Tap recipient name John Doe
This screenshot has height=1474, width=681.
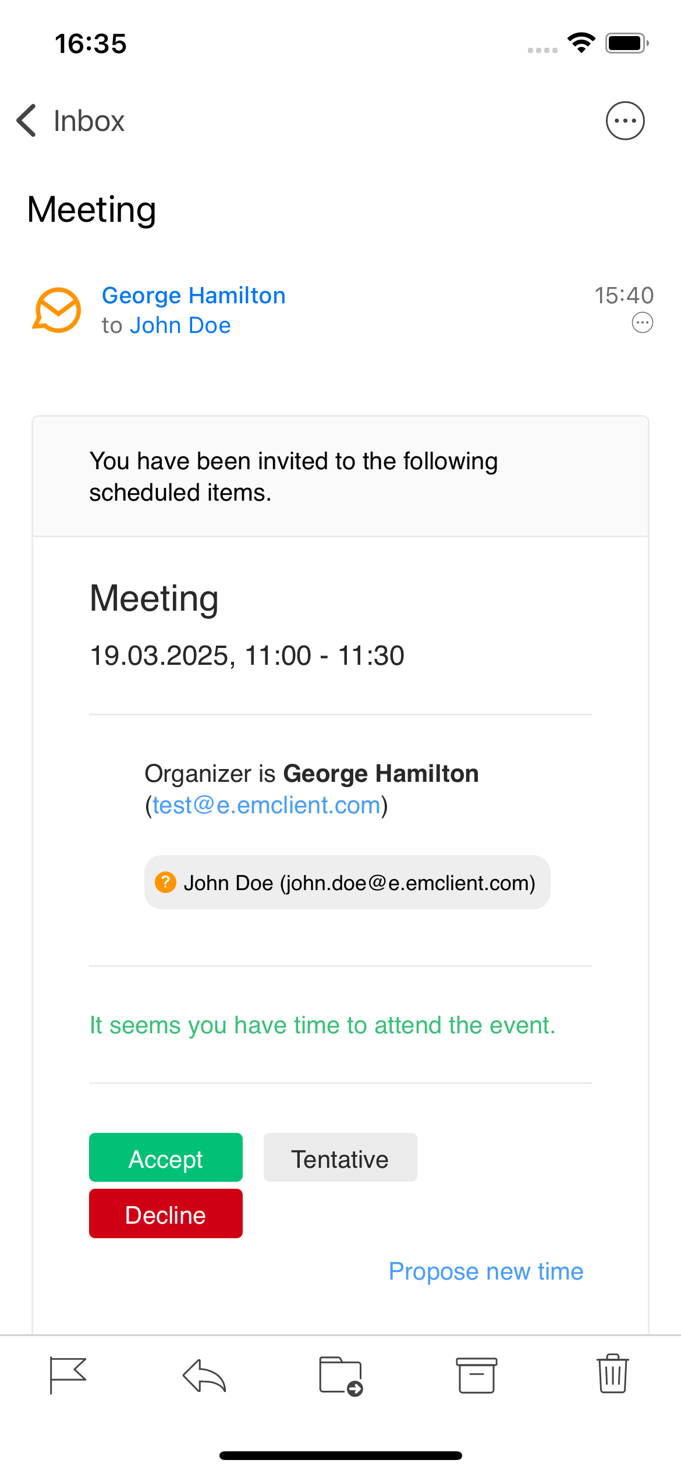click(180, 325)
